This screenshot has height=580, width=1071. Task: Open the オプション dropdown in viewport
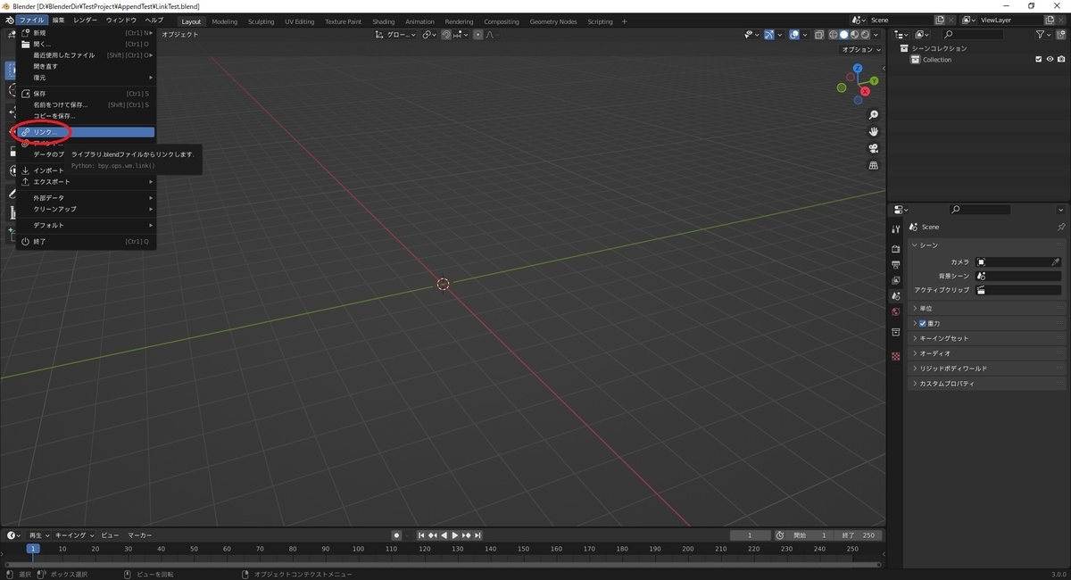click(861, 50)
